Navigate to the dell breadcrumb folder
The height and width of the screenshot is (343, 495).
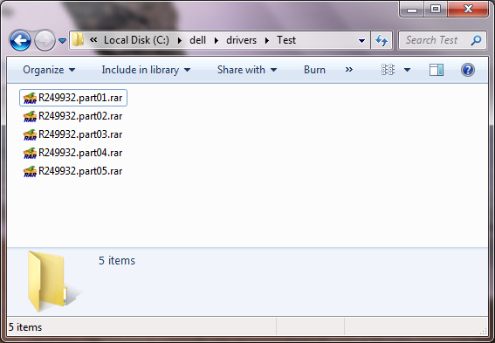click(197, 40)
